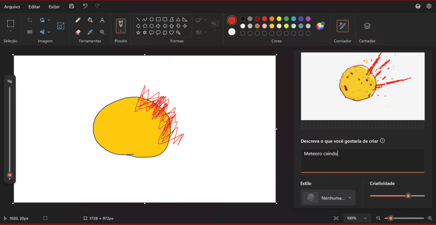Select the Pencil tool

pyautogui.click(x=78, y=20)
